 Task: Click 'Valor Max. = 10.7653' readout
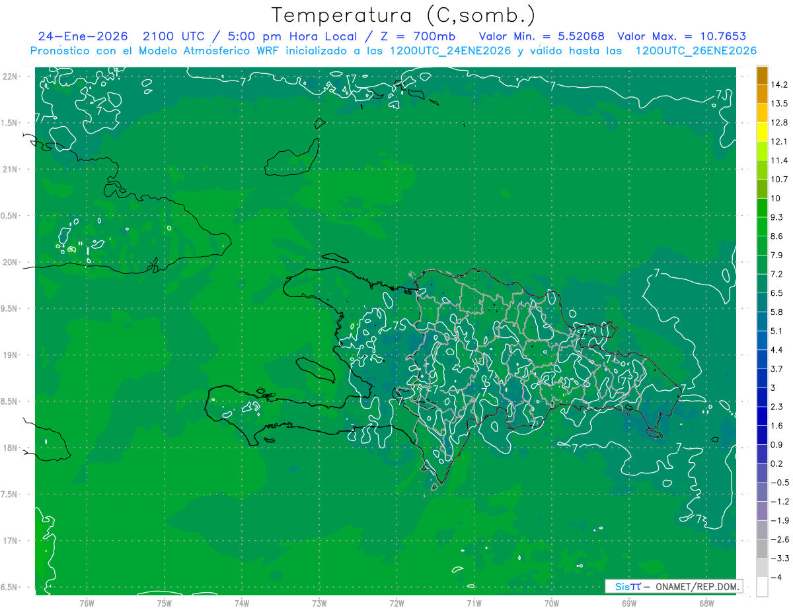[682, 37]
